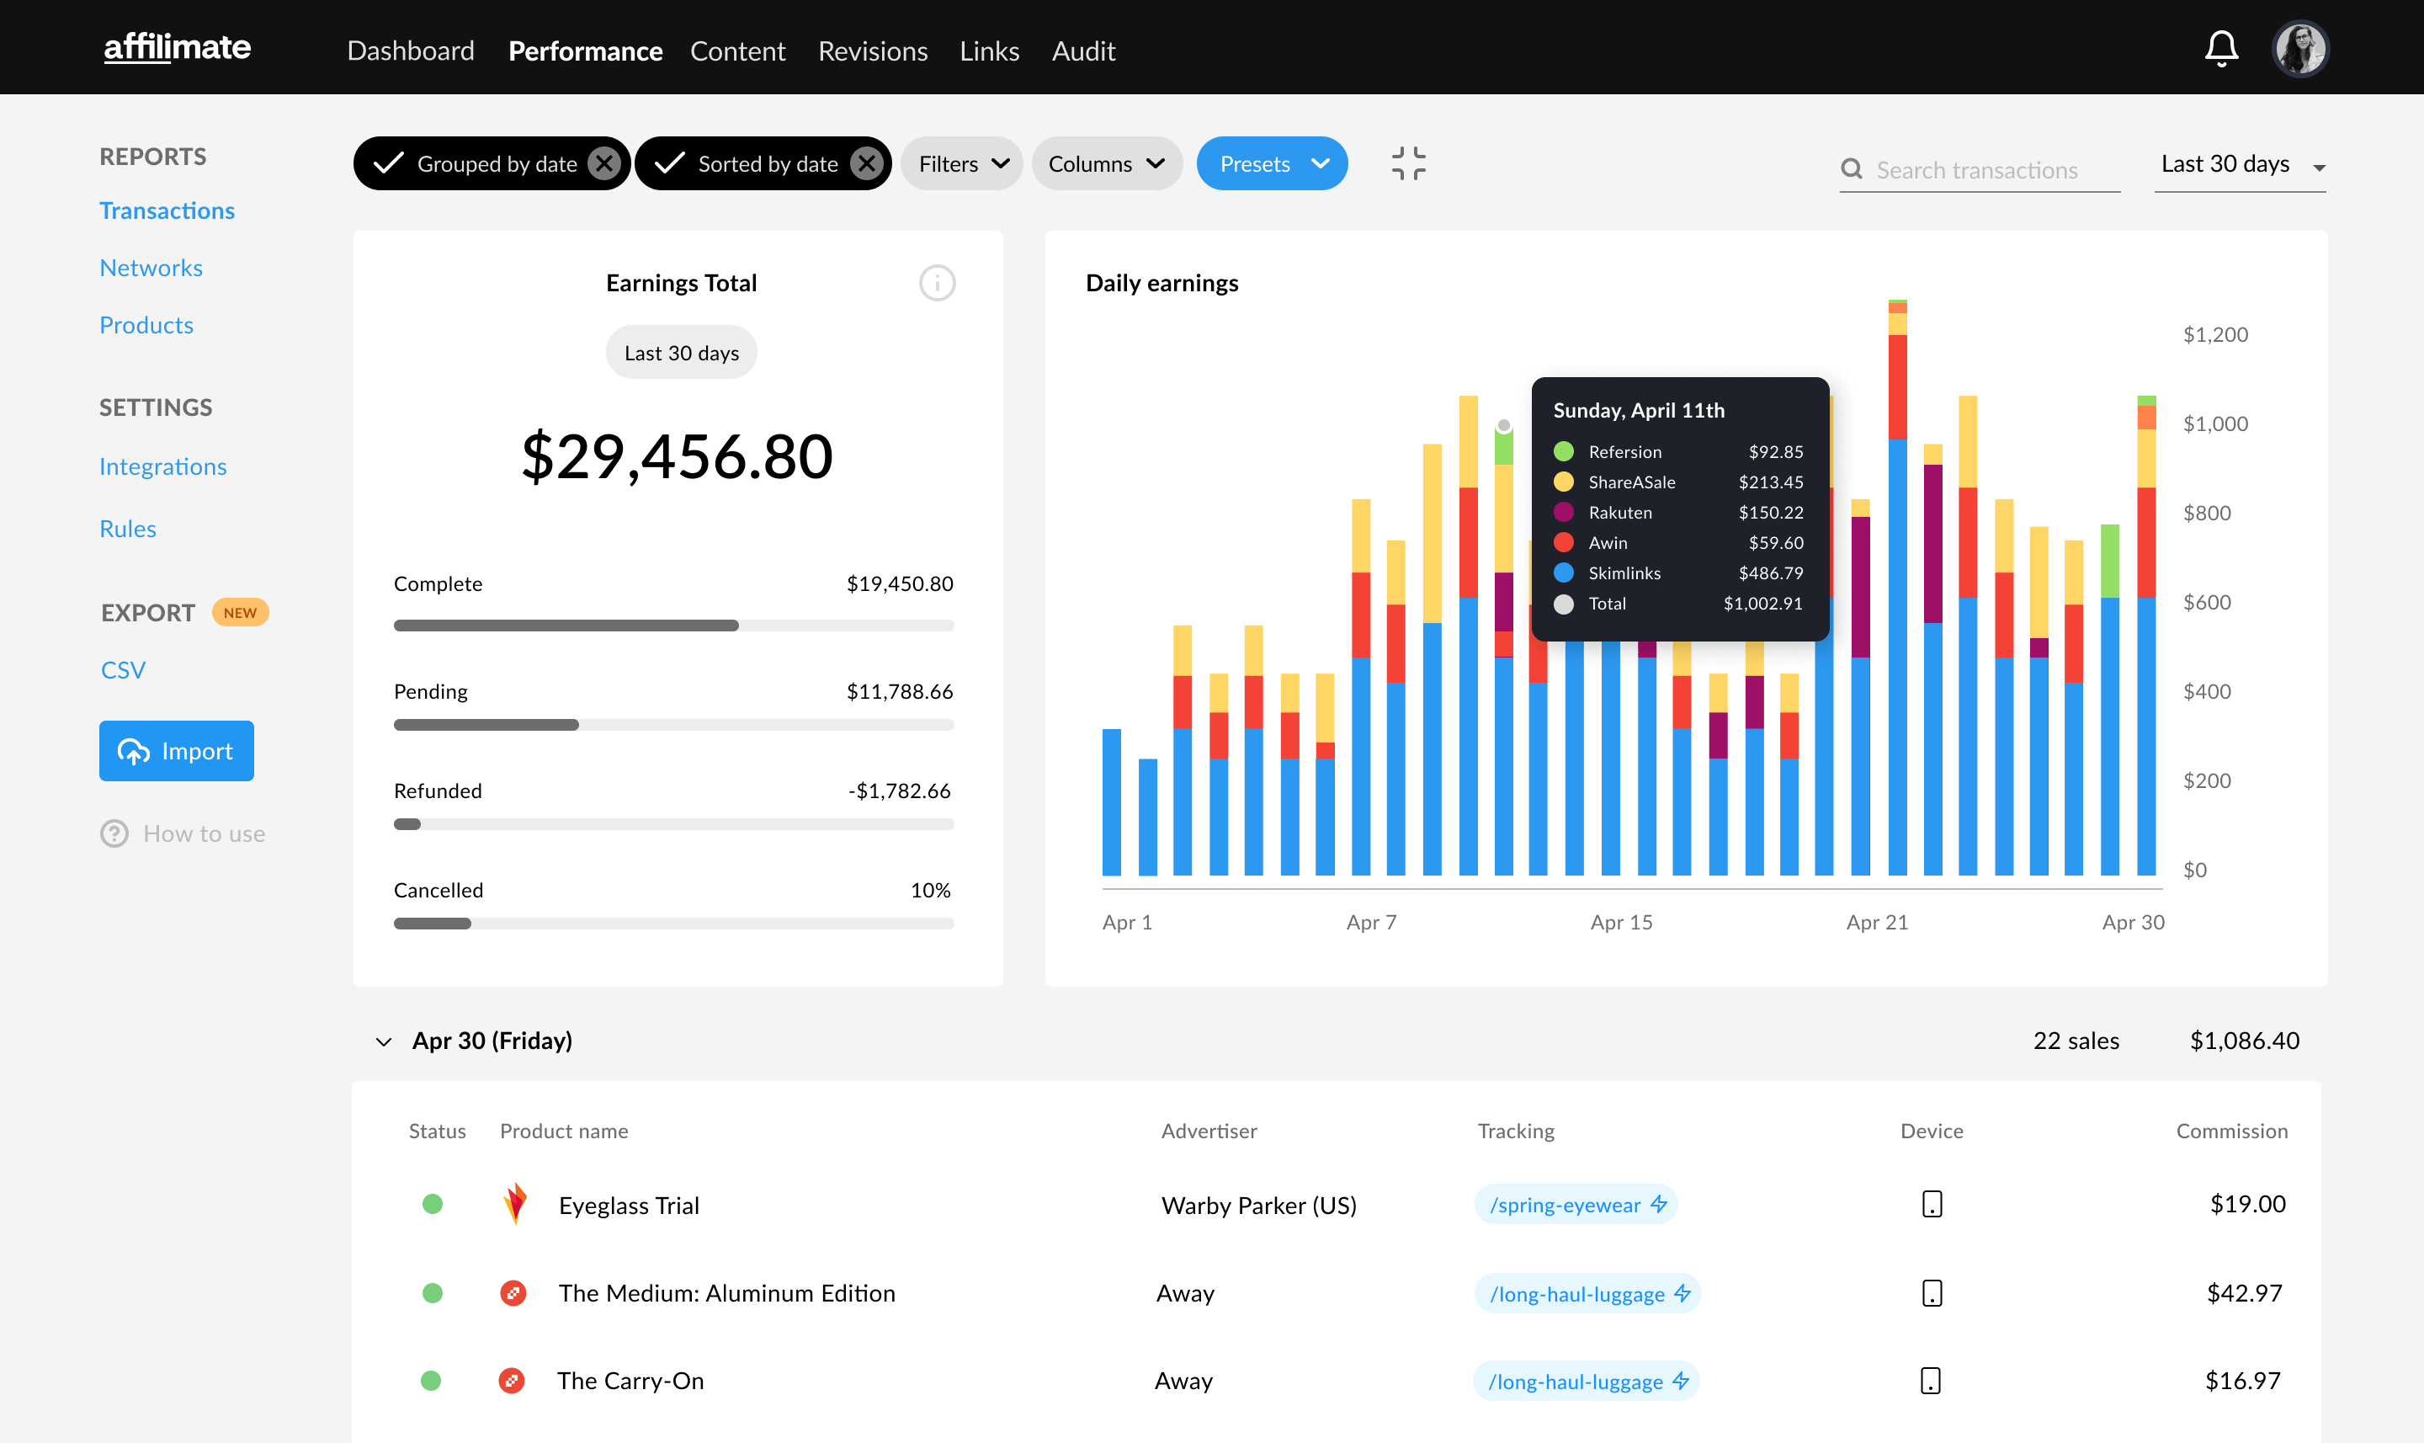Click the Products link in sidebar

pyautogui.click(x=144, y=323)
